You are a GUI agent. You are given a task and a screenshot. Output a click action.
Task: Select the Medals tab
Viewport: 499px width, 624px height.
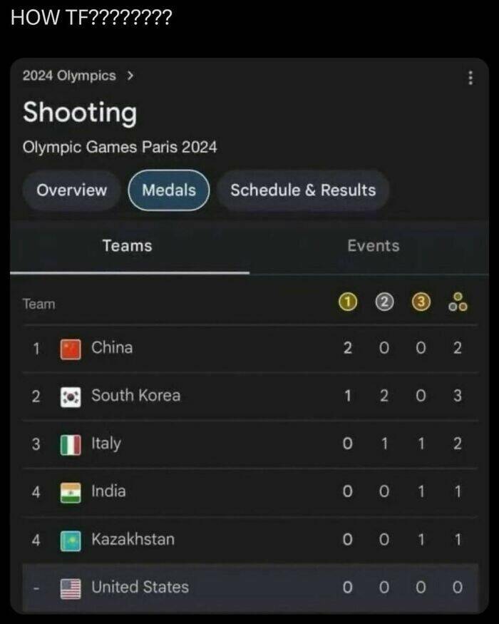[x=169, y=190]
